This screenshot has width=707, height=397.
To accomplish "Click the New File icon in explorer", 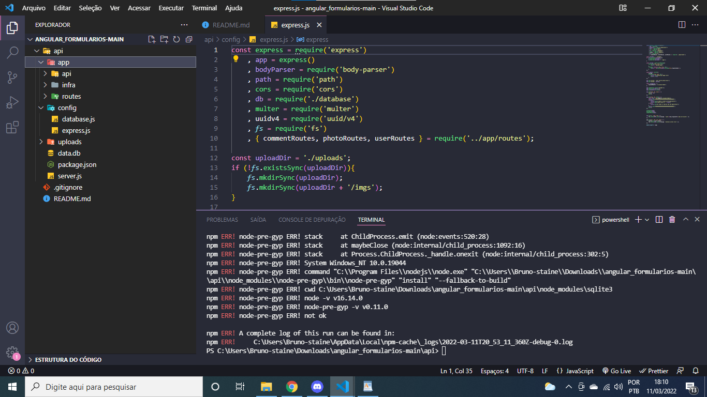I will point(152,39).
